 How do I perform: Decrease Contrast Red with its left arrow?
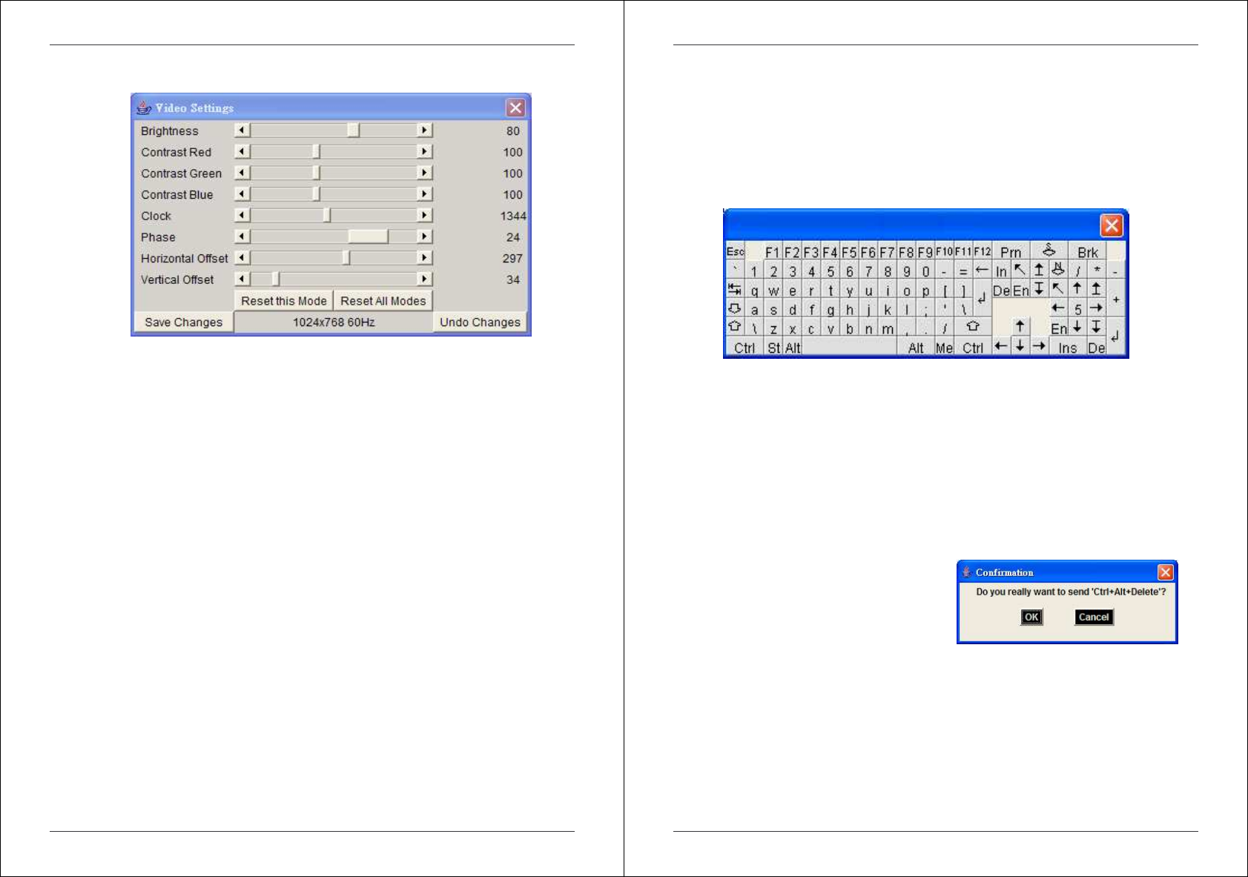click(242, 152)
